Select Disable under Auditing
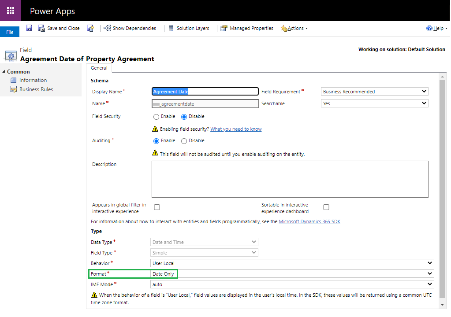The image size is (451, 317). 184,141
